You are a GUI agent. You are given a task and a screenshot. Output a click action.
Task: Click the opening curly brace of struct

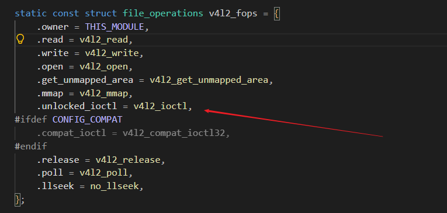(x=276, y=13)
